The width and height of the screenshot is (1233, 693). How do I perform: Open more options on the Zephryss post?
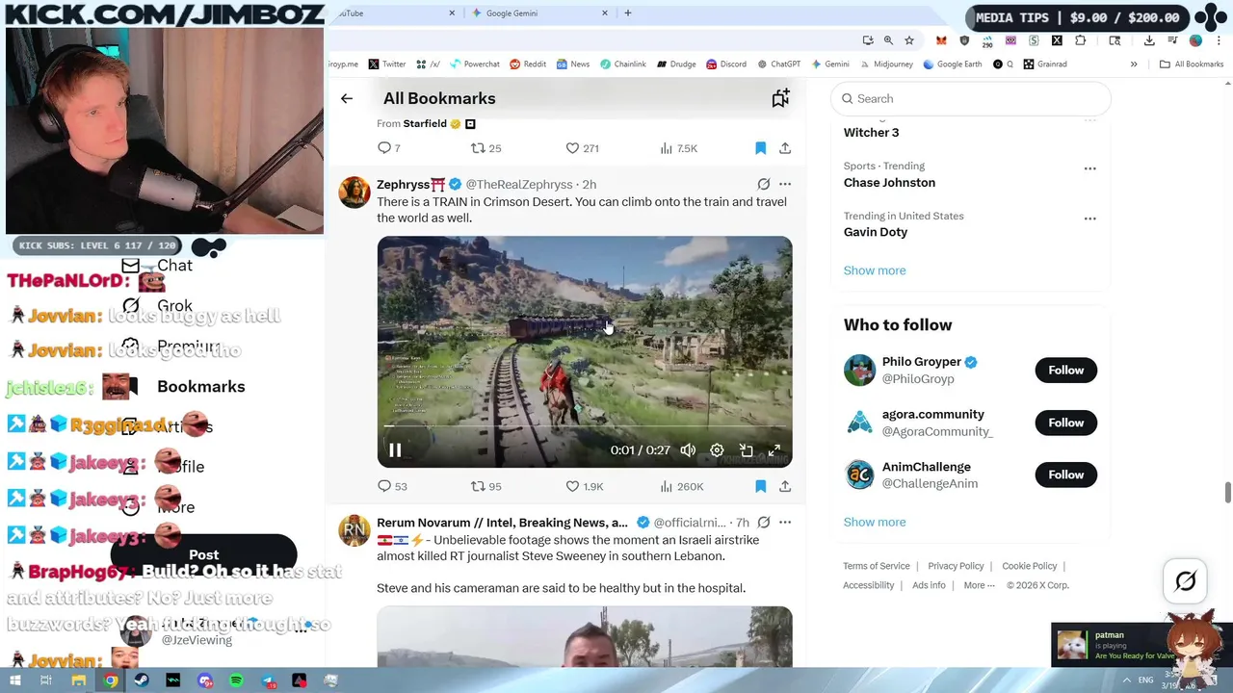click(785, 184)
